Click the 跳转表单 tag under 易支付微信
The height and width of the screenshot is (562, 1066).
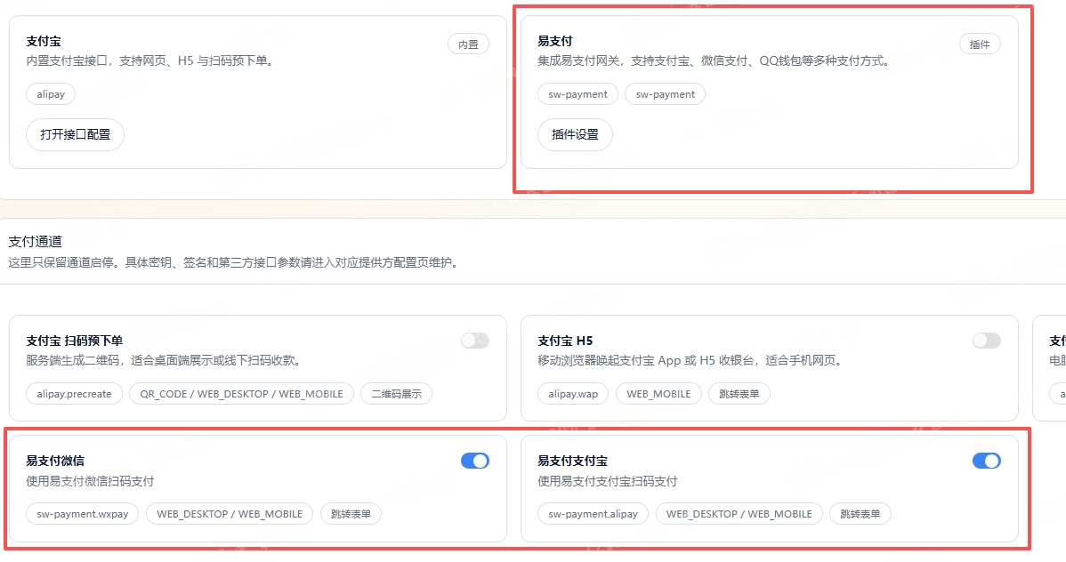(351, 515)
